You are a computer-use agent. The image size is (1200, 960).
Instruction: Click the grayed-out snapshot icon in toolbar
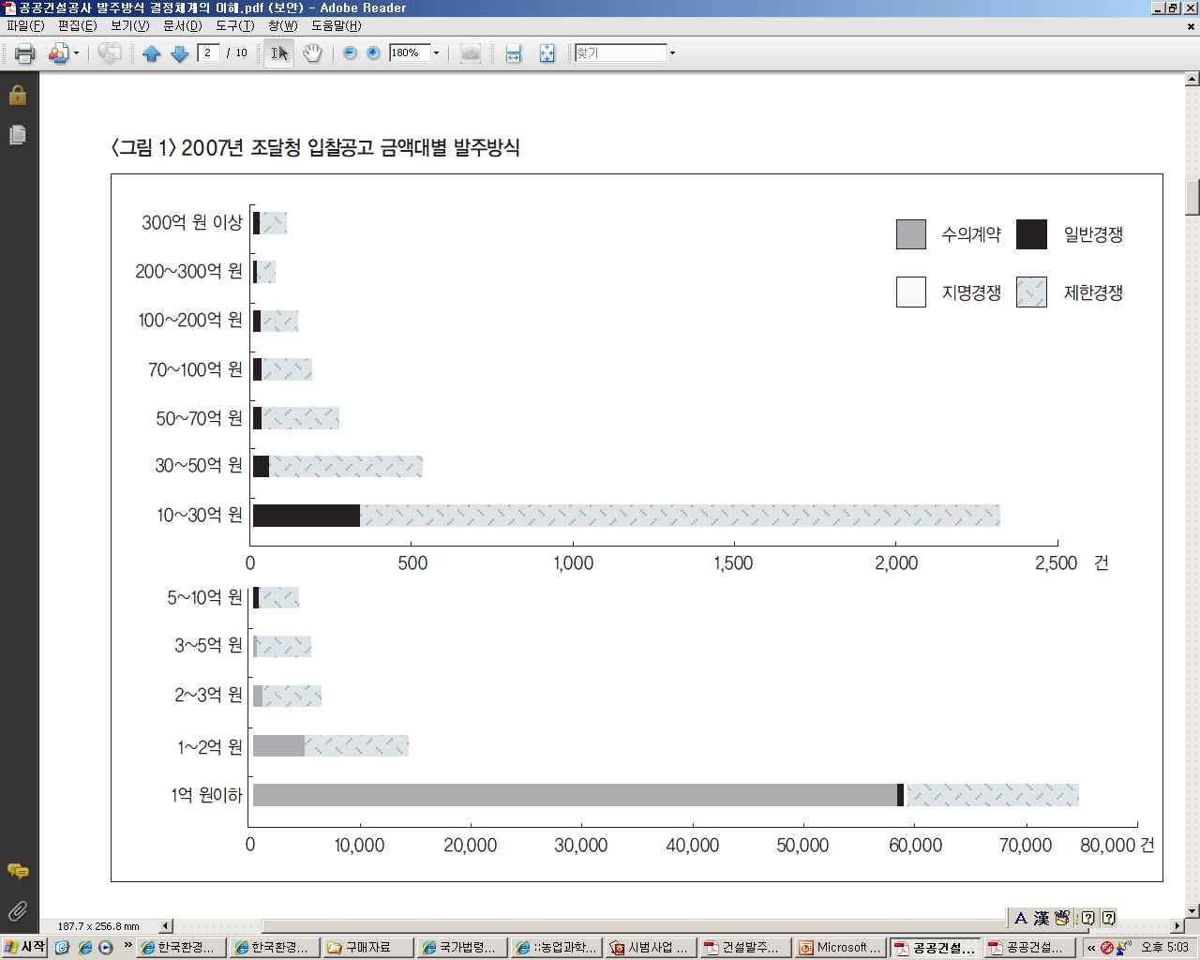point(471,53)
